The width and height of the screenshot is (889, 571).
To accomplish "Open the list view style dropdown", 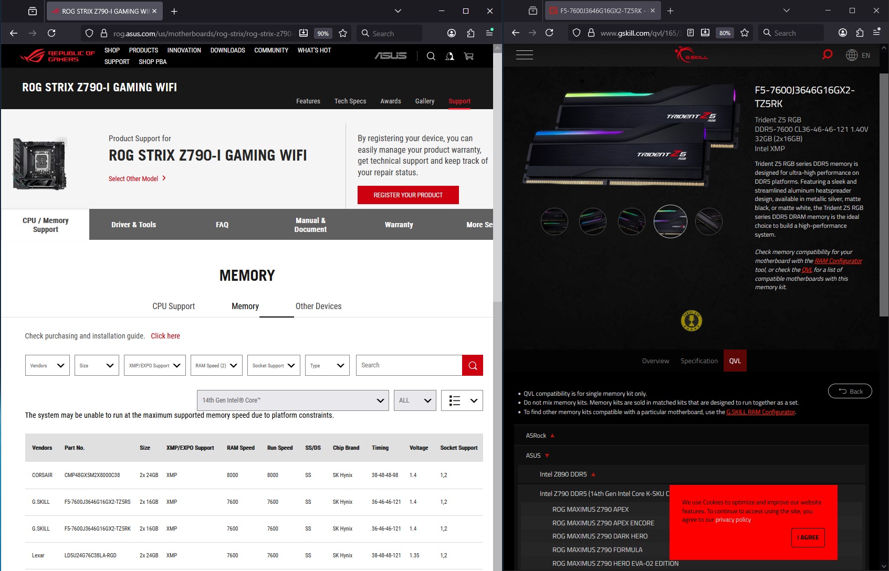I will tap(462, 400).
